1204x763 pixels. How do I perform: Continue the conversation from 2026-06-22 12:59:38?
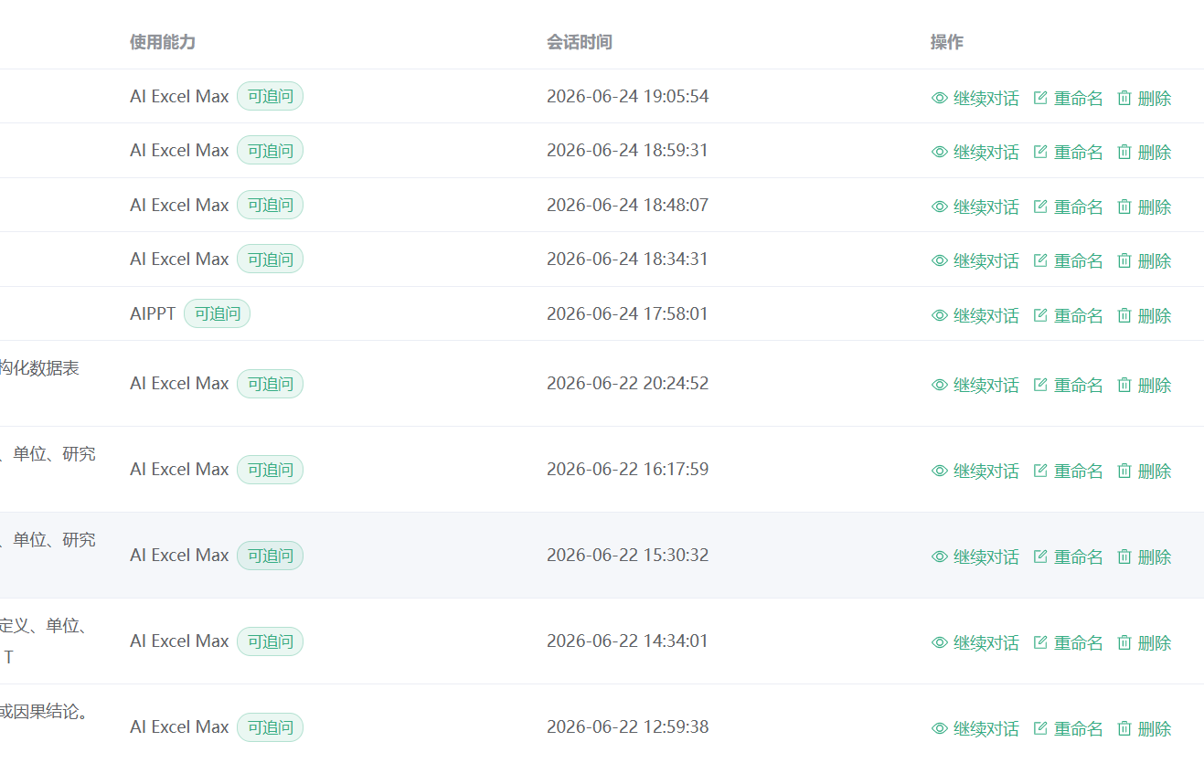coord(975,728)
